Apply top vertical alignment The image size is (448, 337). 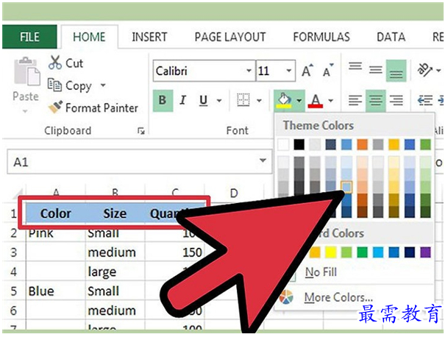click(x=355, y=66)
